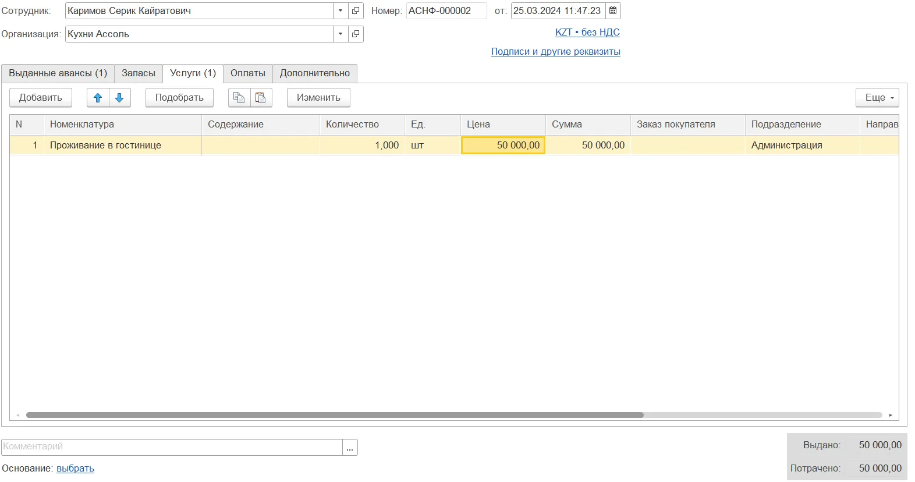Select the Сумма cell 50 000,00

(x=588, y=146)
